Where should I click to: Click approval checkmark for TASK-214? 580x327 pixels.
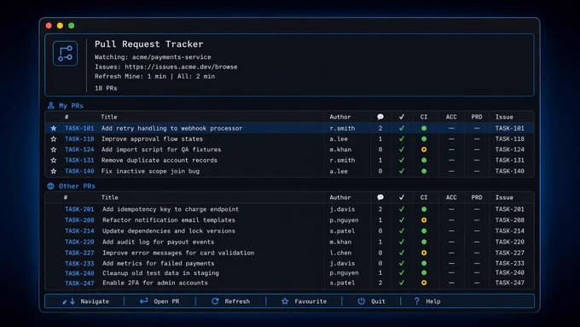(x=402, y=231)
